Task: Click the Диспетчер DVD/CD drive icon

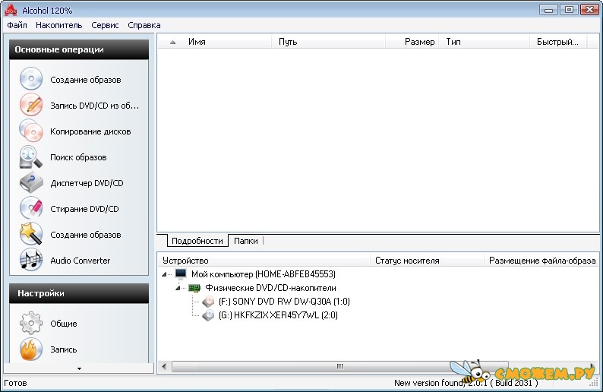Action: [x=31, y=182]
